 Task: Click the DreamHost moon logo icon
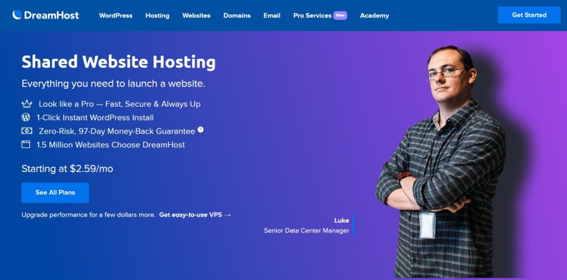[17, 15]
